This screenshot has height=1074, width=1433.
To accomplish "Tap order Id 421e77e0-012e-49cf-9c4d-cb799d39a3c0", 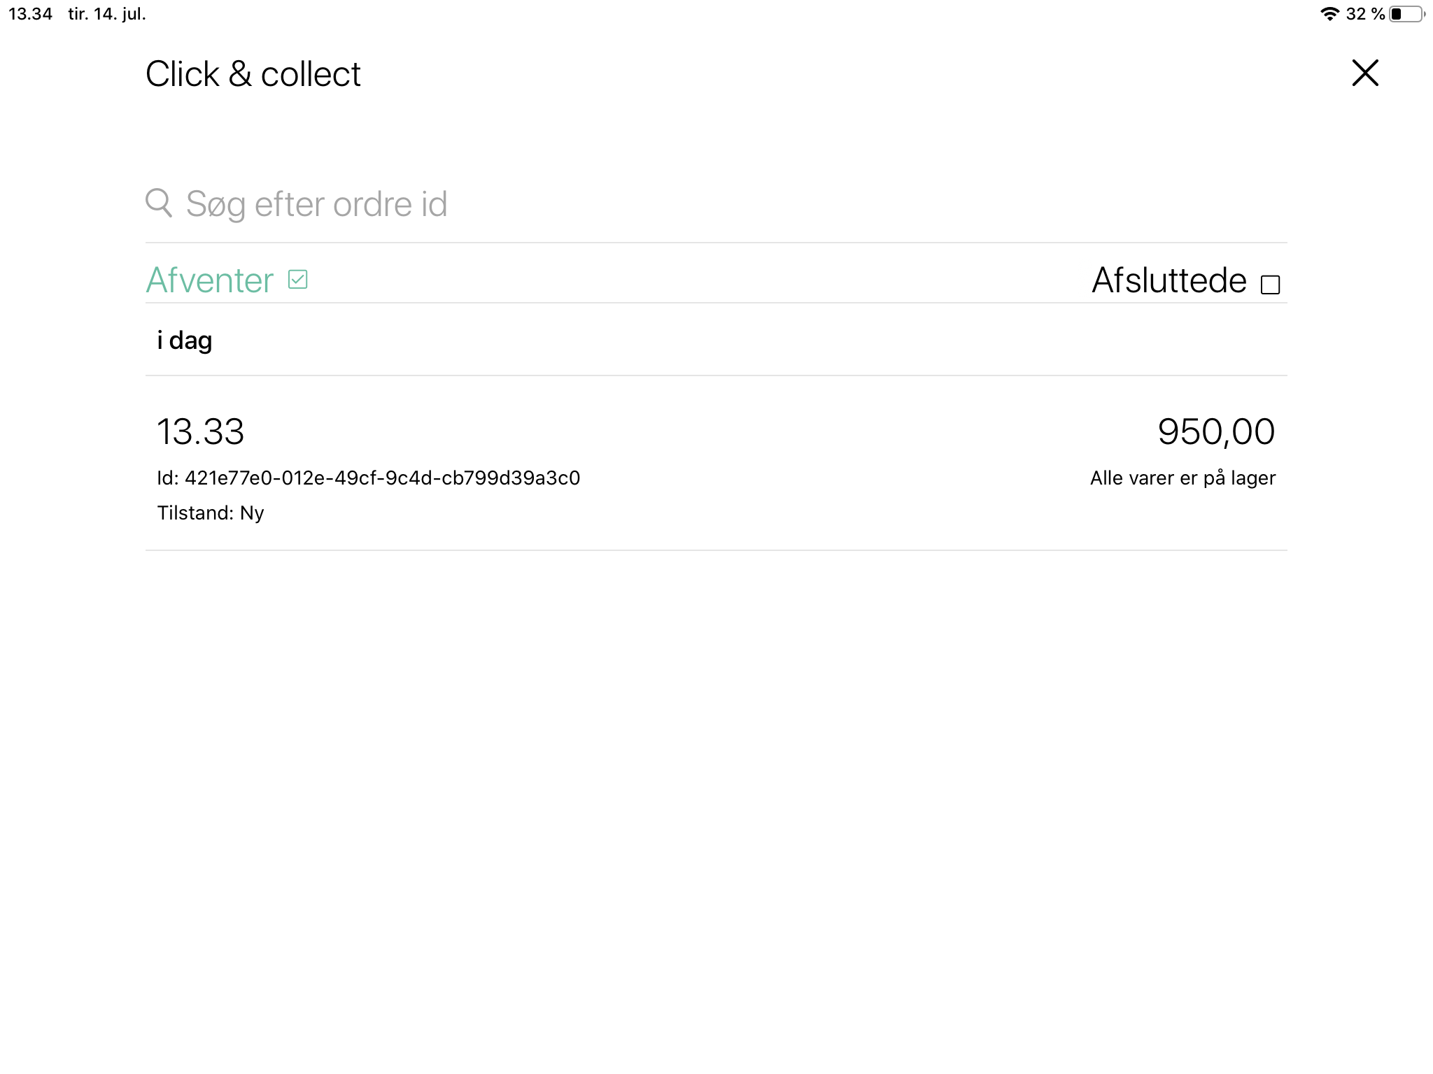I will (x=369, y=478).
